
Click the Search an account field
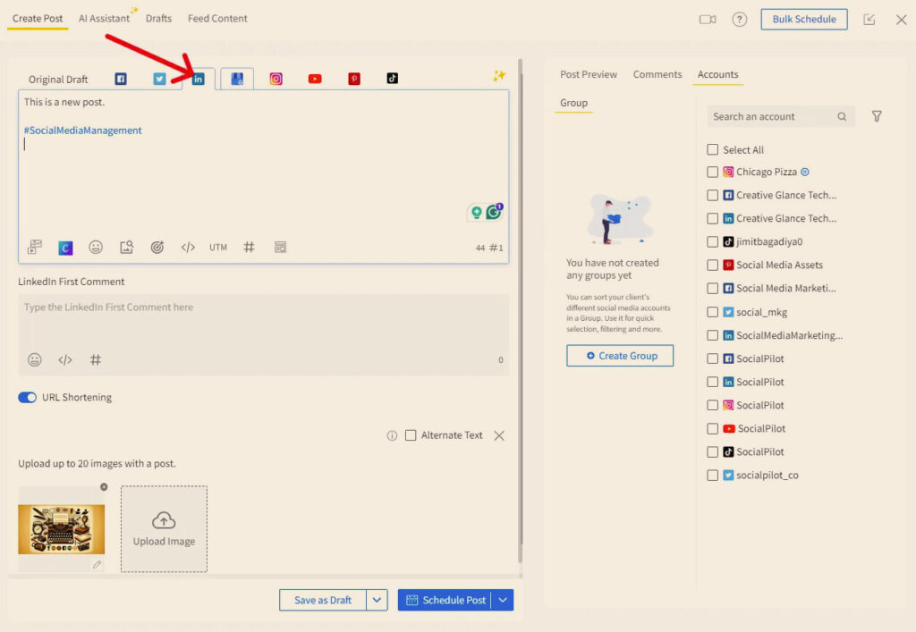(780, 117)
